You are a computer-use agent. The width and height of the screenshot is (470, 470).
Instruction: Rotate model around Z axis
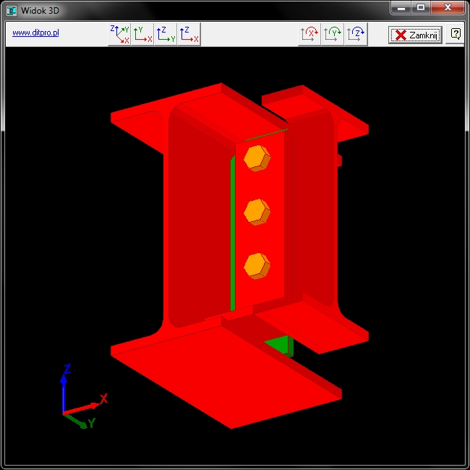click(356, 34)
